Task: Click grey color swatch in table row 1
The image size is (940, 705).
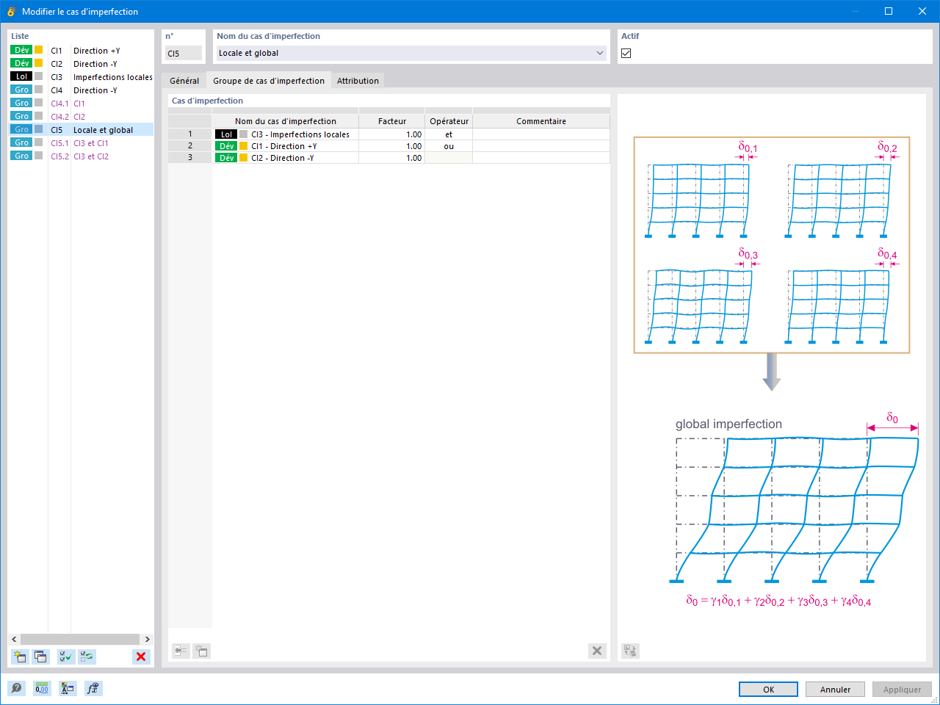Action: 244,134
